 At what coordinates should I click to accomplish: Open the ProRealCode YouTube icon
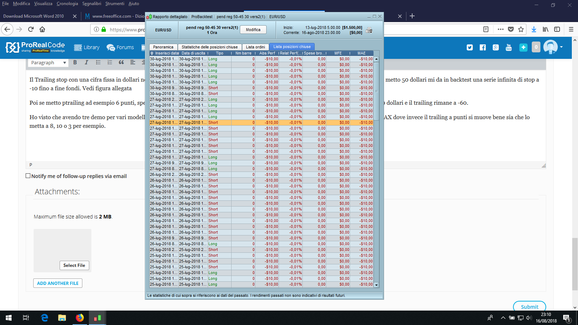pos(509,47)
